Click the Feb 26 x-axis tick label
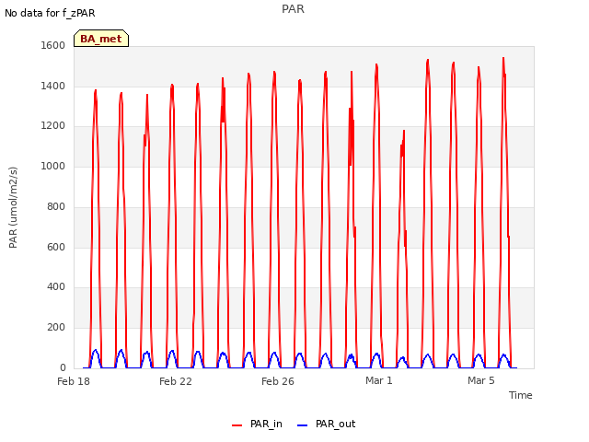Image resolution: width=589 pixels, height=442 pixels. [x=278, y=381]
